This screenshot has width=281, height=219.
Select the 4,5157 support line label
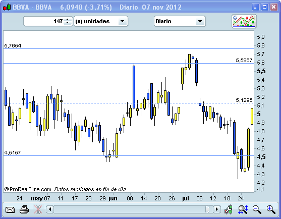13,152
